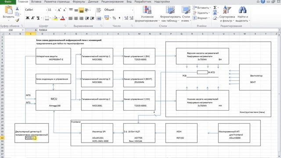The height and width of the screenshot is (158, 281).
Task: Open Sort and Filter (Сортировка и фильтр)
Action: coord(227,14)
